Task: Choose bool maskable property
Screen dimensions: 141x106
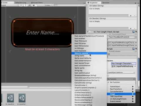Action: coord(89,51)
